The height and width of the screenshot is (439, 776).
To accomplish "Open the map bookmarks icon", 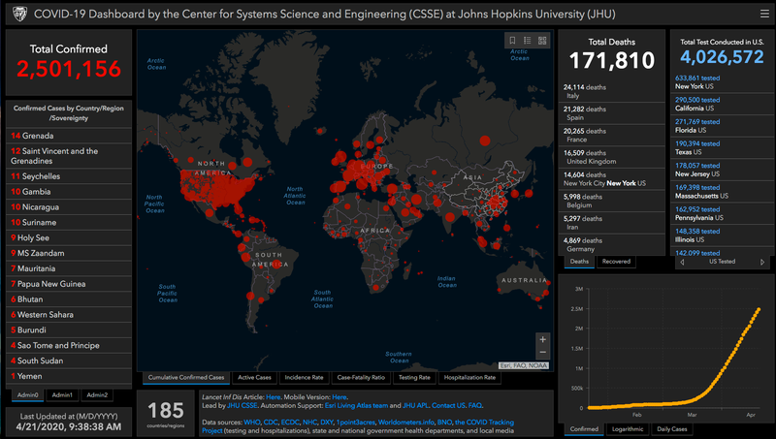I will tap(511, 40).
